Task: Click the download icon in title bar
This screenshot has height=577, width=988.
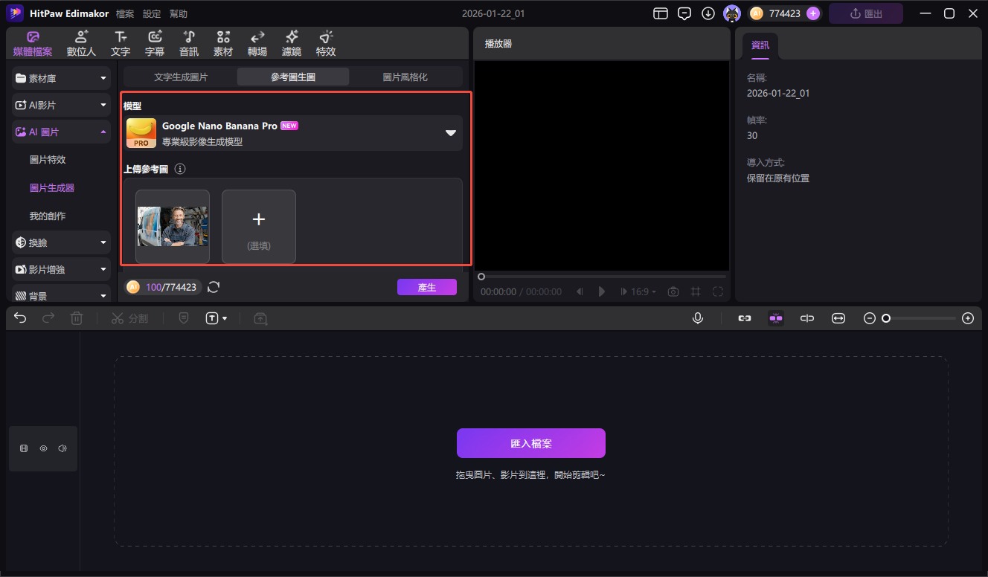Action: (x=708, y=13)
